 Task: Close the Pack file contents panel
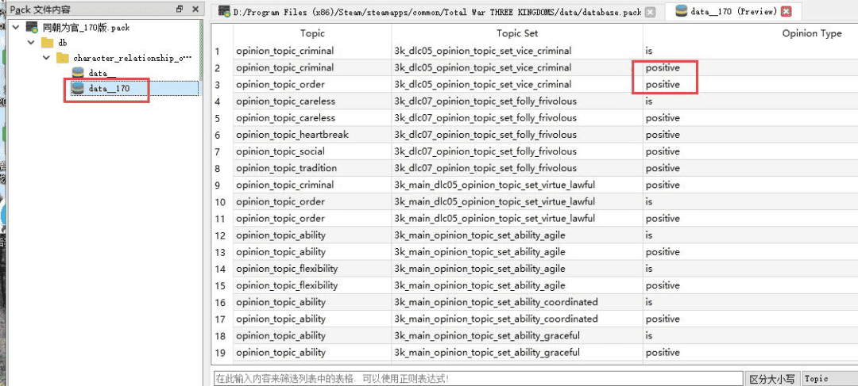[196, 10]
